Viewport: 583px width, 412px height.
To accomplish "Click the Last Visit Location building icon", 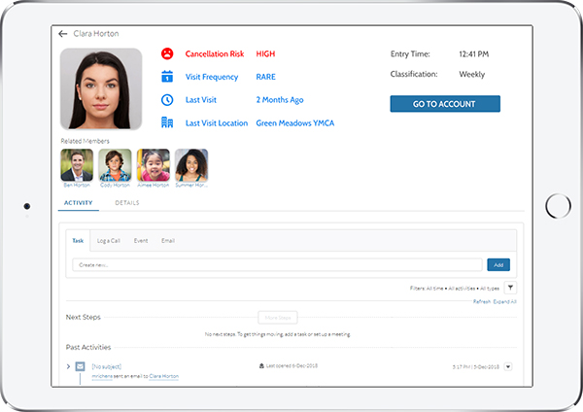I will click(x=167, y=123).
